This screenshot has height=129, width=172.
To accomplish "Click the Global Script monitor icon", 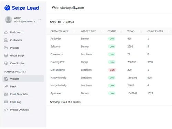I will coord(6,55).
